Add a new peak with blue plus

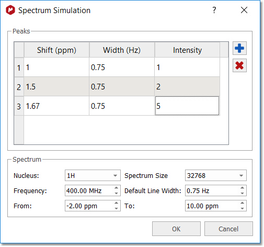click(x=239, y=48)
